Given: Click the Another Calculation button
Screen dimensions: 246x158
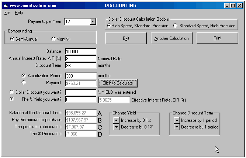Looking at the screenshot, I should 171,38.
